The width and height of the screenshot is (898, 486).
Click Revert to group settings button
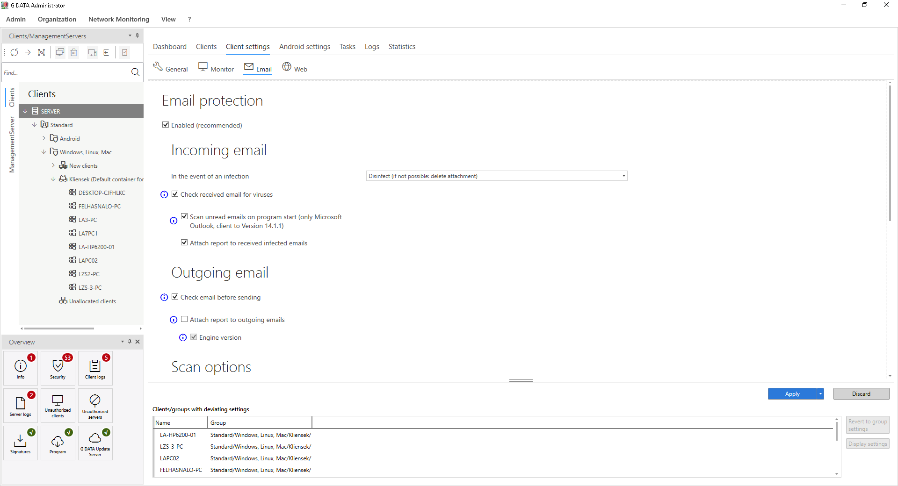pos(868,425)
